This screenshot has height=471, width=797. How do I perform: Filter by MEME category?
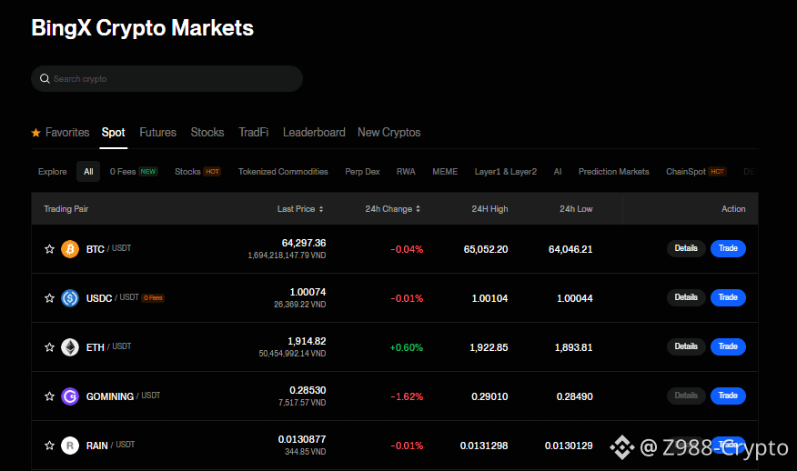[x=445, y=172]
